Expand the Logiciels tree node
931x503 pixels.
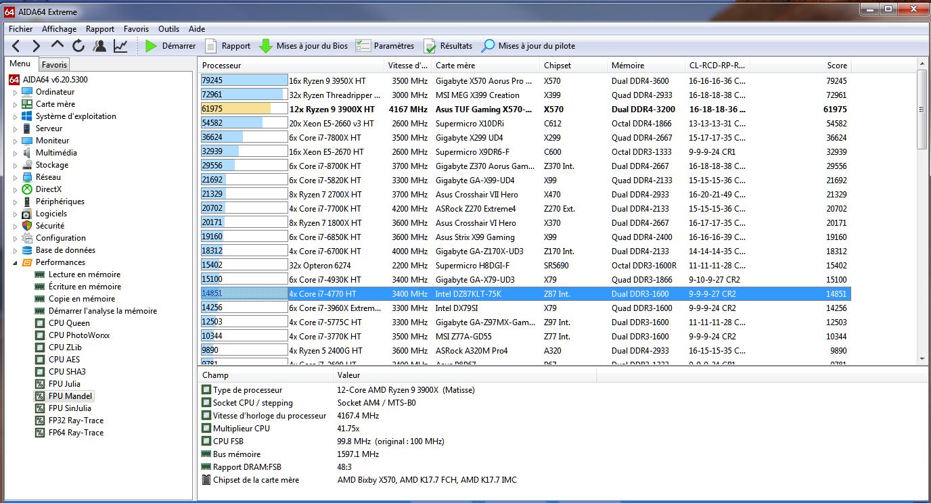pos(15,214)
